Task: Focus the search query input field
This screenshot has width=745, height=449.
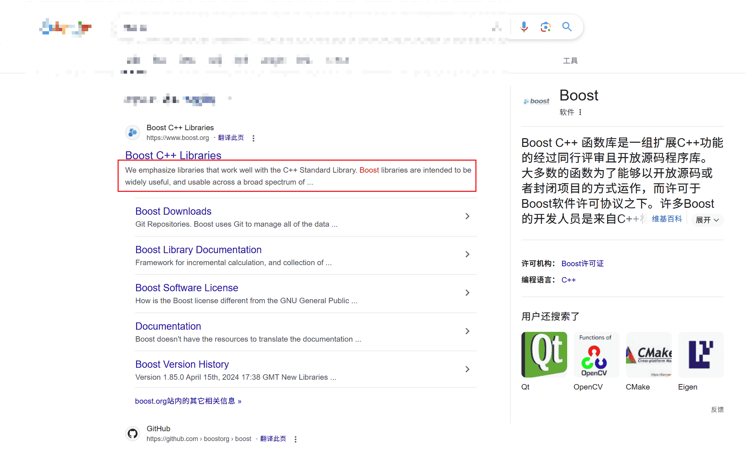Action: pyautogui.click(x=305, y=27)
